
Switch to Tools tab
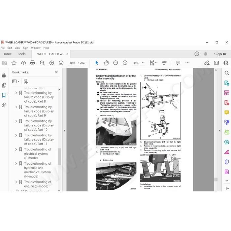pos(22,54)
